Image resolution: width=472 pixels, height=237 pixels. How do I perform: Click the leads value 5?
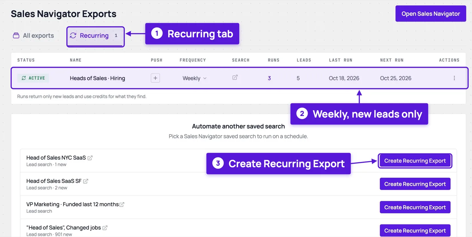click(298, 78)
